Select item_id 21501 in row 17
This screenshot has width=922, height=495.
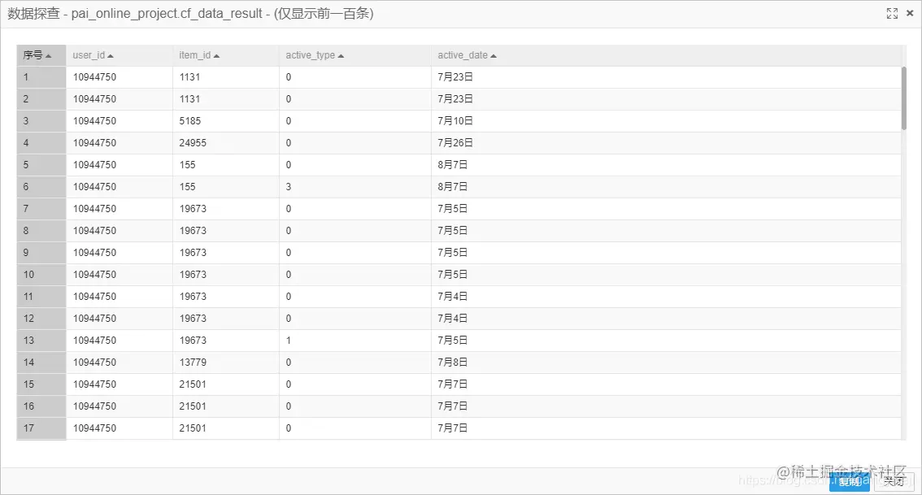226,428
